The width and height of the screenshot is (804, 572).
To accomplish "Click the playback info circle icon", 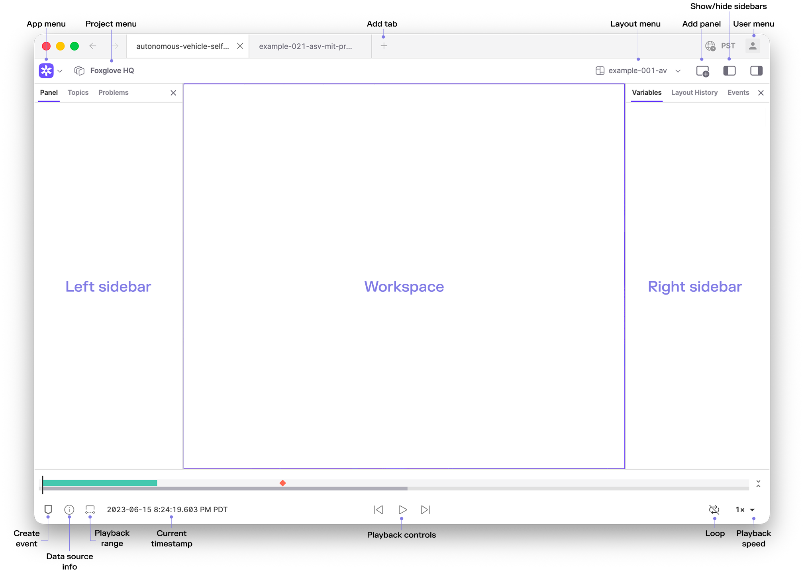I will point(69,510).
